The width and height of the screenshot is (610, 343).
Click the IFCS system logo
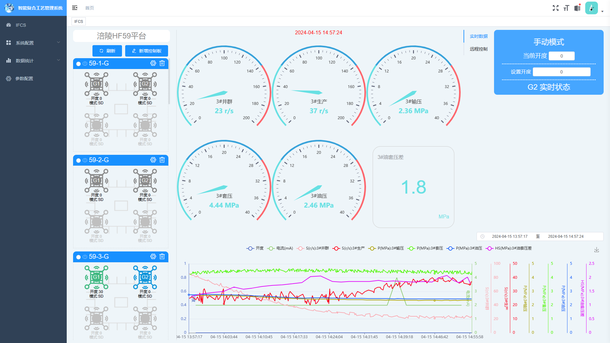[x=9, y=8]
